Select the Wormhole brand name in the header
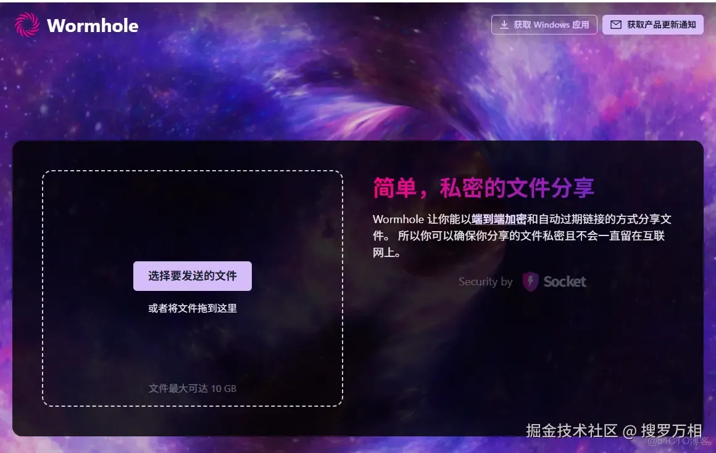This screenshot has width=716, height=453. [93, 26]
